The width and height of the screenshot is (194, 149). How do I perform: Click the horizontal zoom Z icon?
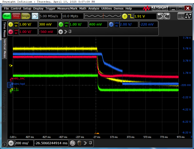(x=73, y=143)
